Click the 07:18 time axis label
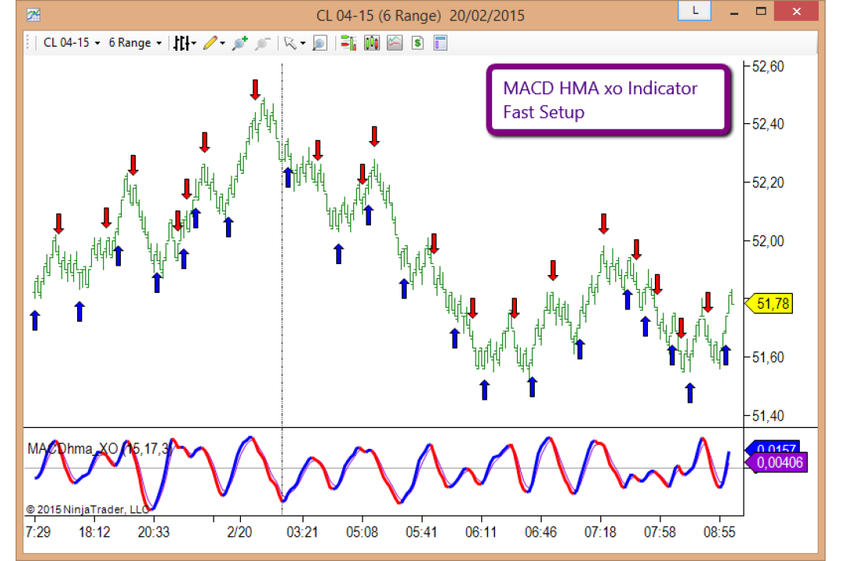 (x=600, y=532)
